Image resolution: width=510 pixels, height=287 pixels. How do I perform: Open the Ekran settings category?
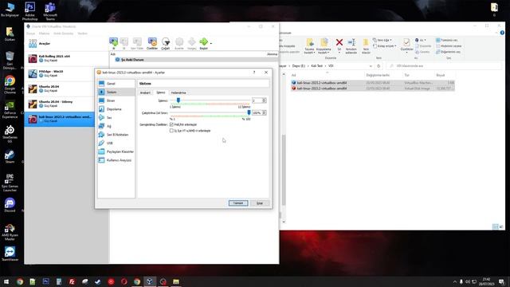116,100
